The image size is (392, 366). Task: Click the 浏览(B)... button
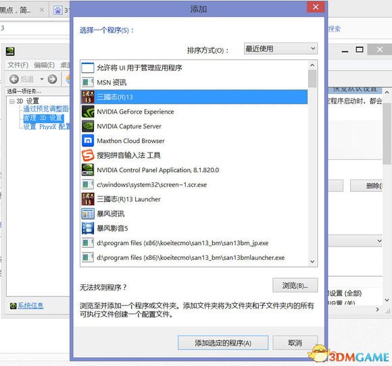point(295,285)
